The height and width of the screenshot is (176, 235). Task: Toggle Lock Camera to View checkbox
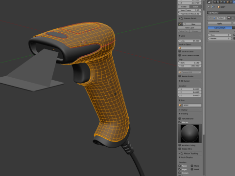pos(180,55)
